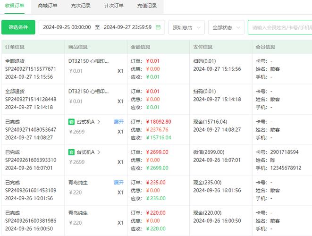Click the receivable amount ¥235.00
This screenshot has width=312, height=236.
click(156, 198)
